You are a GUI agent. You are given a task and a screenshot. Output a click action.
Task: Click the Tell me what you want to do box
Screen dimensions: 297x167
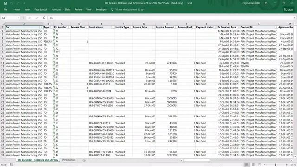tap(127, 9)
